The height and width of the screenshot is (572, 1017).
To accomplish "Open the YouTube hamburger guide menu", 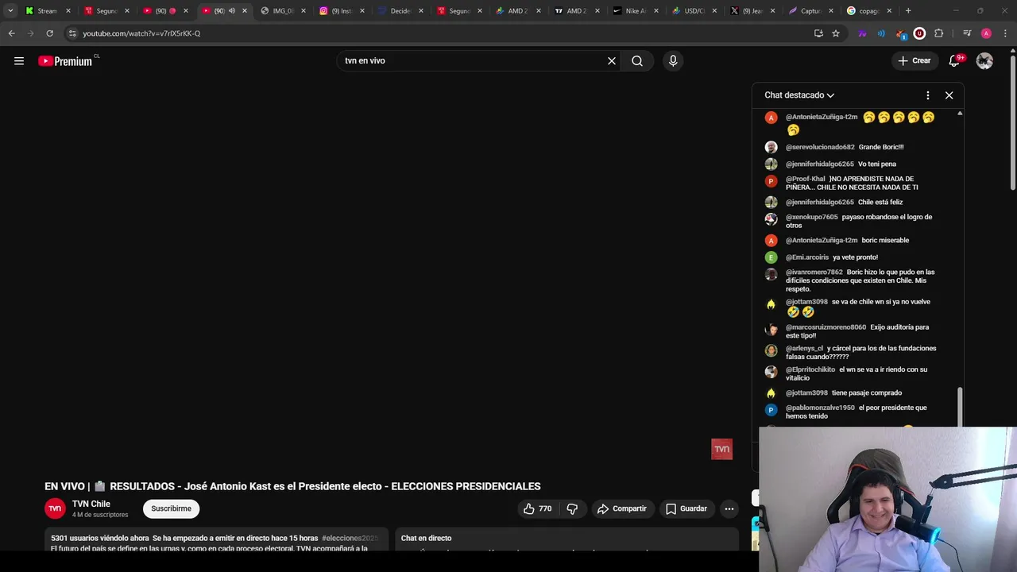I will [19, 61].
